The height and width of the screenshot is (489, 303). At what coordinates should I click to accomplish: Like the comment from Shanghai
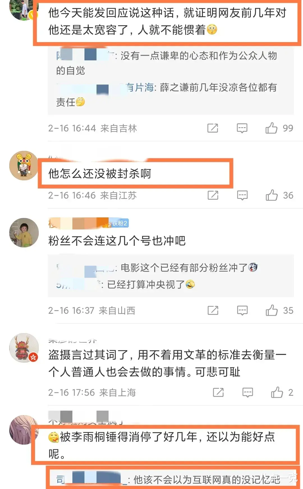click(277, 392)
